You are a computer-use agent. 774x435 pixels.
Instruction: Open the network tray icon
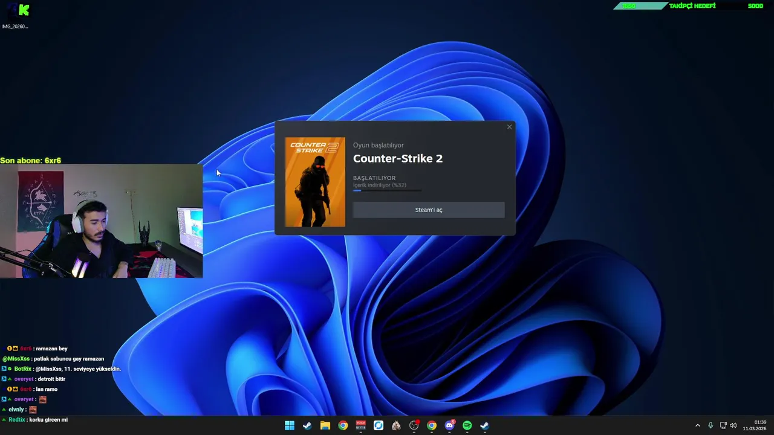(723, 425)
